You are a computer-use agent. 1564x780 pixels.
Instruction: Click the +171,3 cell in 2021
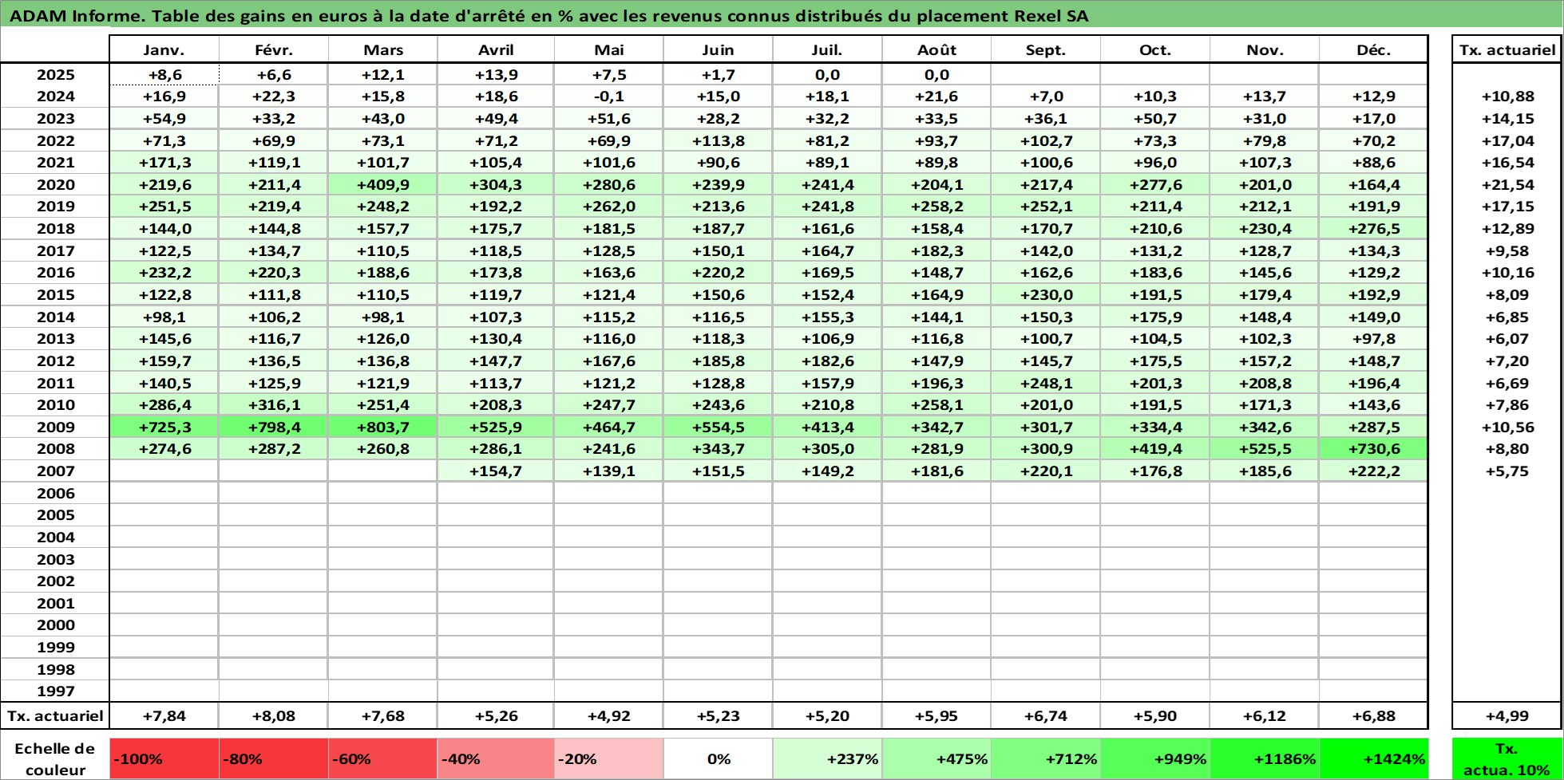(x=164, y=162)
